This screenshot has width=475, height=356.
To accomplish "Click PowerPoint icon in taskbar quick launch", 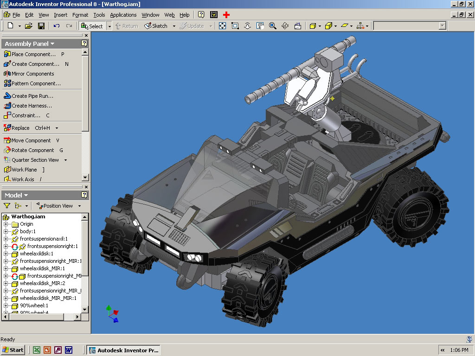I will point(47,350).
